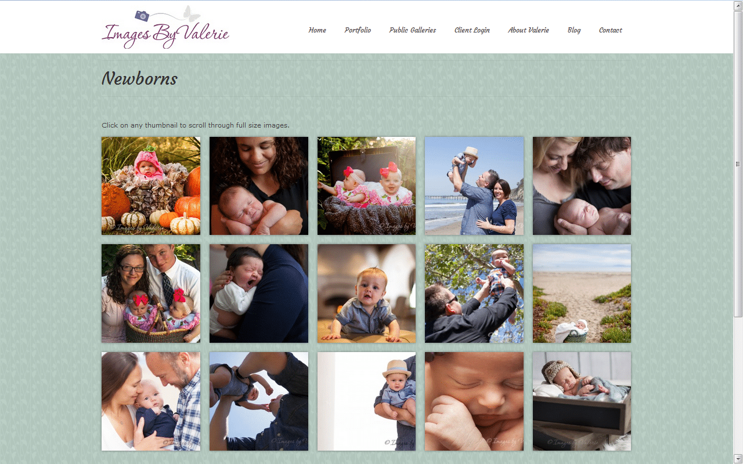Open man in sunglasses lifting baby thumbnail

point(474,293)
